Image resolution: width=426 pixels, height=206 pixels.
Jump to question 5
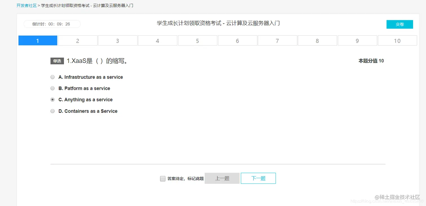tap(198, 40)
